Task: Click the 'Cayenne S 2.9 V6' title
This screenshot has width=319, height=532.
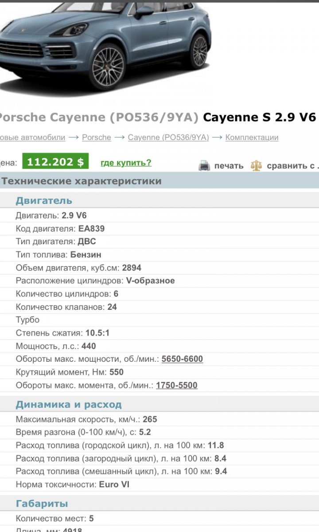Action: 260,117
